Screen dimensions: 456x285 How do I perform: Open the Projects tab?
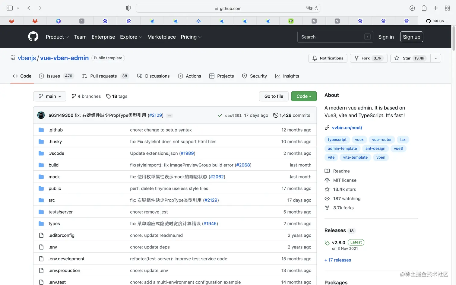(x=222, y=76)
